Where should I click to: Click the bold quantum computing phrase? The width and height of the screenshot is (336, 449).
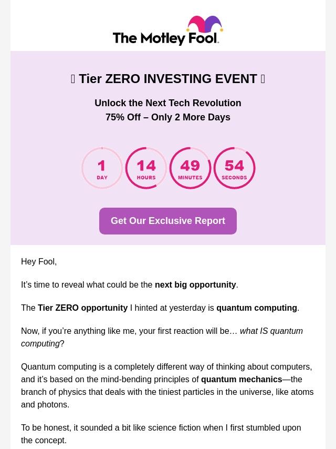point(256,308)
